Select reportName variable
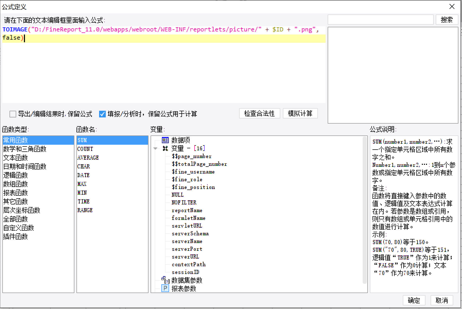462x309 pixels. coord(187,210)
